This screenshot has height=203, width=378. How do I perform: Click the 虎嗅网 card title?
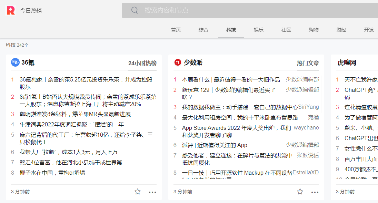coord(347,62)
